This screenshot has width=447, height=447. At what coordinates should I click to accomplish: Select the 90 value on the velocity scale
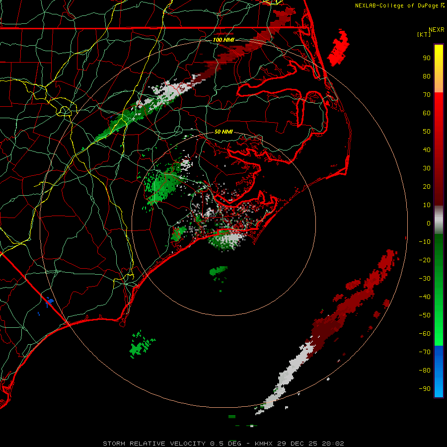pyautogui.click(x=427, y=58)
